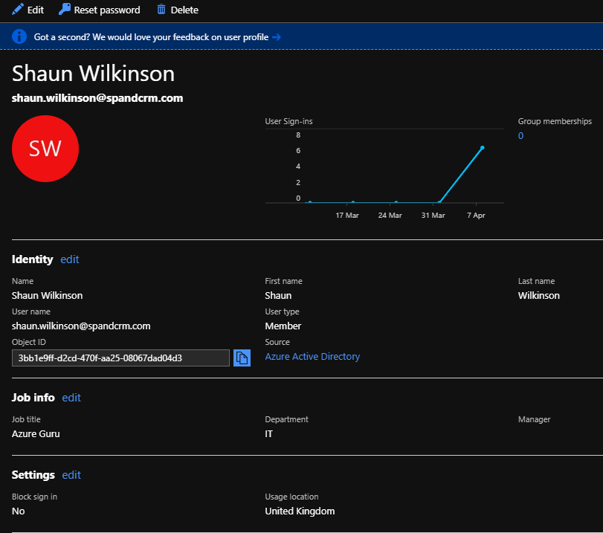Click Reset password in the toolbar
Image resolution: width=603 pixels, height=533 pixels.
coord(99,10)
